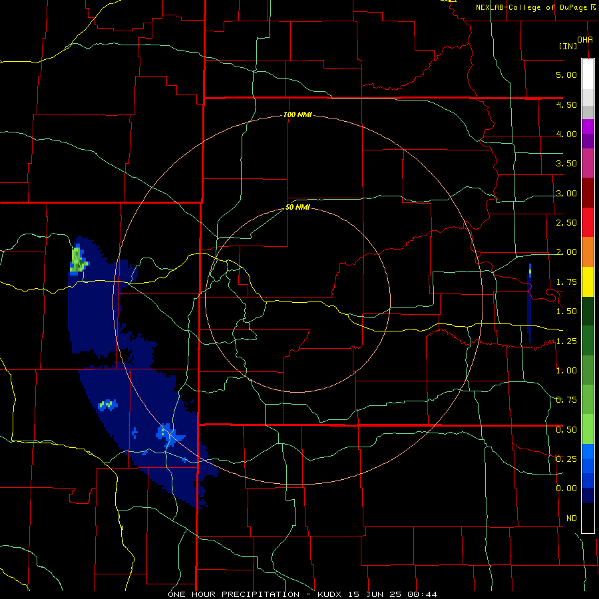Click the 0.50 legend value
The image size is (599, 599).
[x=566, y=430]
